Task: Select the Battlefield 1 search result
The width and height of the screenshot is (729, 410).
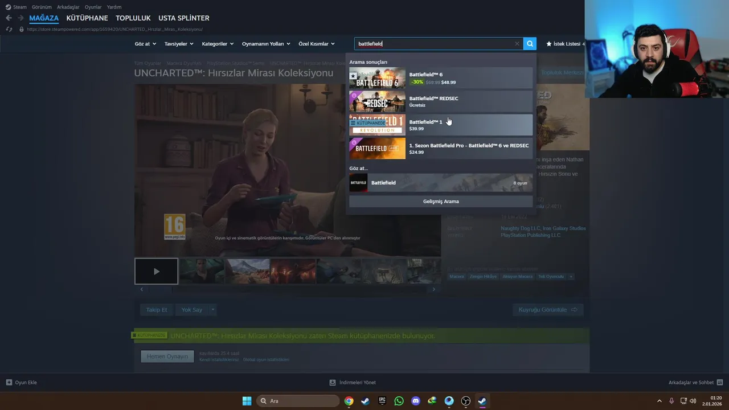Action: coord(441,125)
